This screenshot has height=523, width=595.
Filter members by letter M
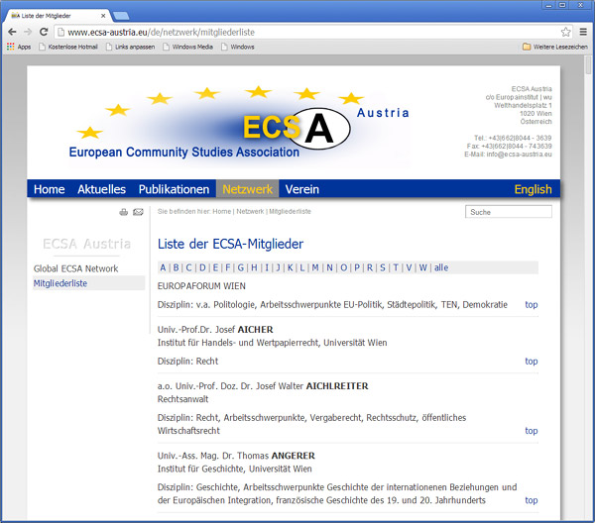pyautogui.click(x=315, y=267)
